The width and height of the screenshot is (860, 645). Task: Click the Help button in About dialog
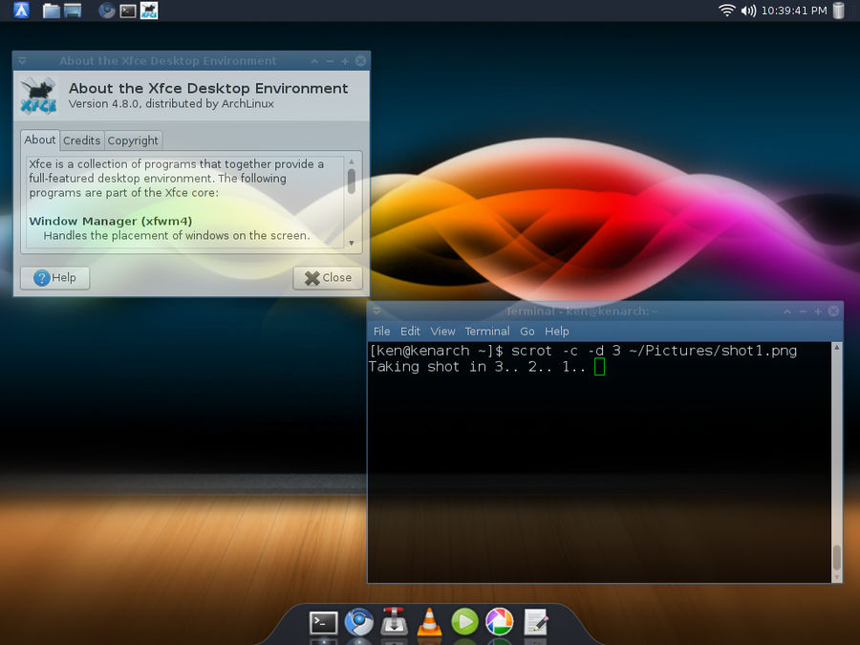click(54, 278)
